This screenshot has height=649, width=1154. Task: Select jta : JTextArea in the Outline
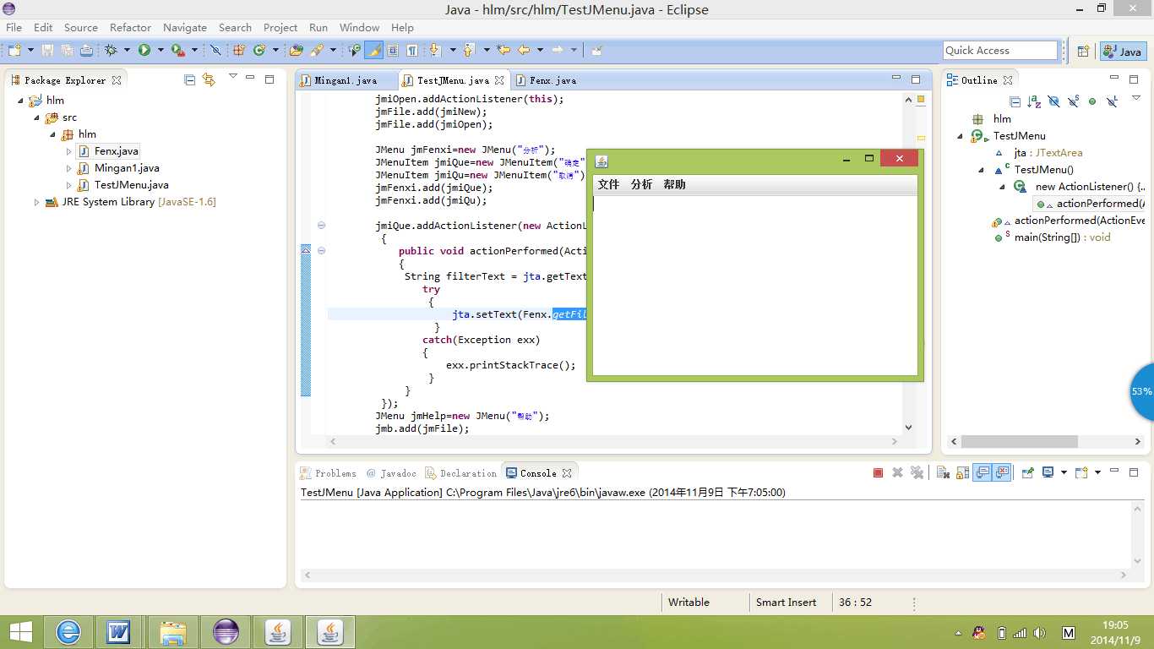(x=1048, y=153)
